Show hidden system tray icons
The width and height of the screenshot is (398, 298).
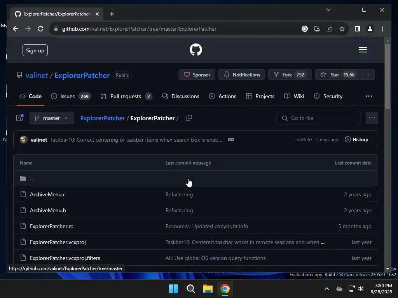(327, 289)
